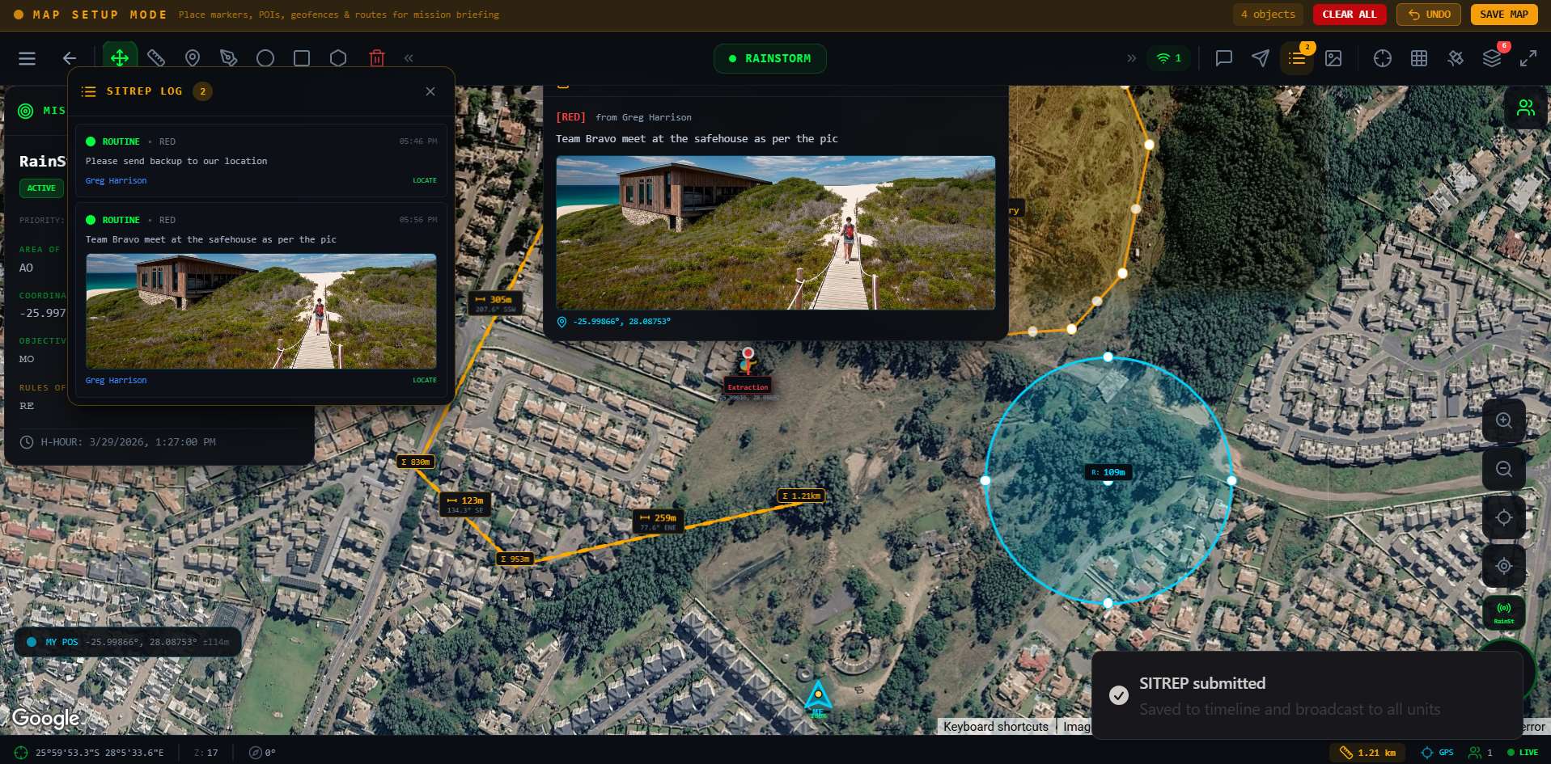Select the map pin marker tool
The height and width of the screenshot is (764, 1551).
193,58
